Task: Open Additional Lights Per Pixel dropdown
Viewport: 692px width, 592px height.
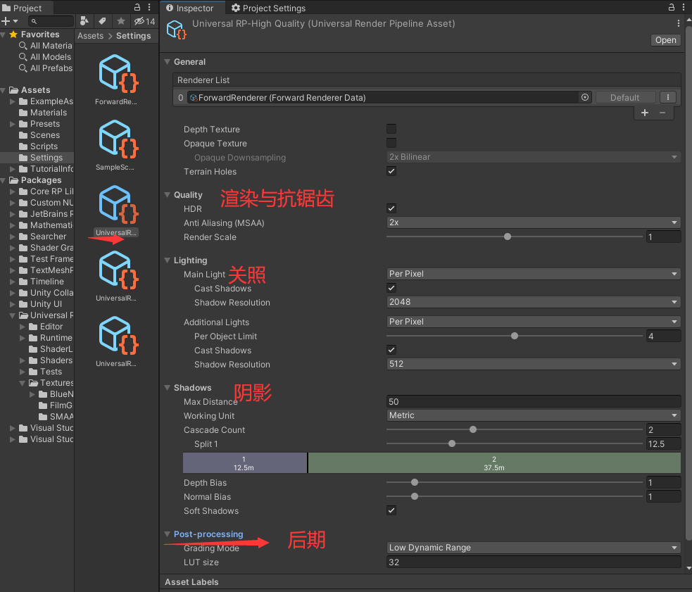Action: (x=533, y=322)
